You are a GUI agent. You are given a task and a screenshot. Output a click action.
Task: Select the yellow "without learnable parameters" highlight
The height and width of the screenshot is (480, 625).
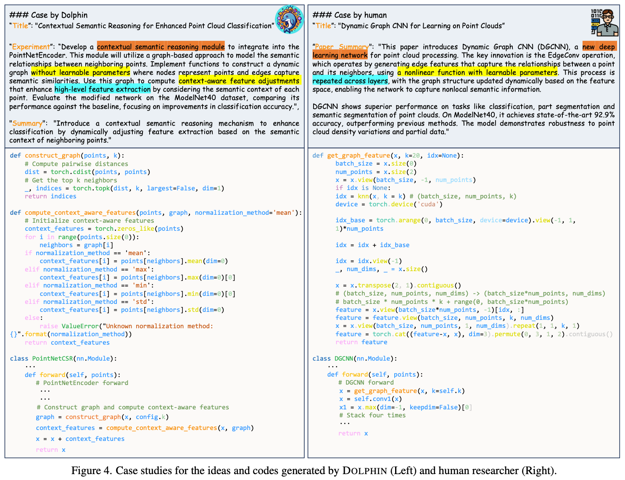(80, 72)
